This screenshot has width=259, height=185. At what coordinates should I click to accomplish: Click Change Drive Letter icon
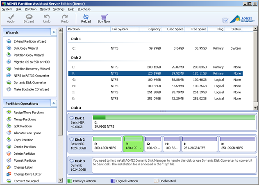coord(9,174)
